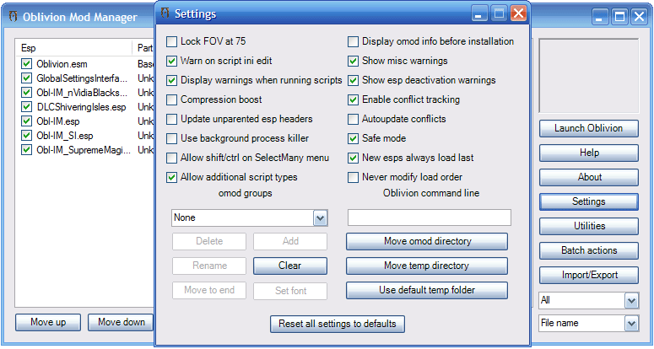This screenshot has height=349, width=654.
Task: Turn off Safe mode checkbox
Action: click(353, 139)
